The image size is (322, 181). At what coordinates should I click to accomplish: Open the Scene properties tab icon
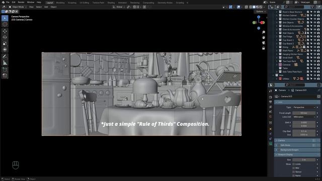click(x=271, y=112)
